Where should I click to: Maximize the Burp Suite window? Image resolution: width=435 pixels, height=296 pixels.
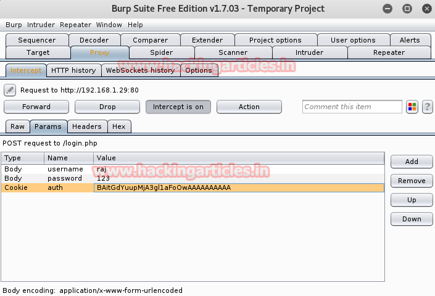[x=407, y=9]
